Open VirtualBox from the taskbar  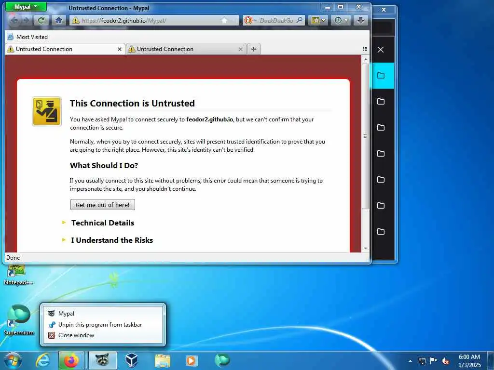point(131,360)
